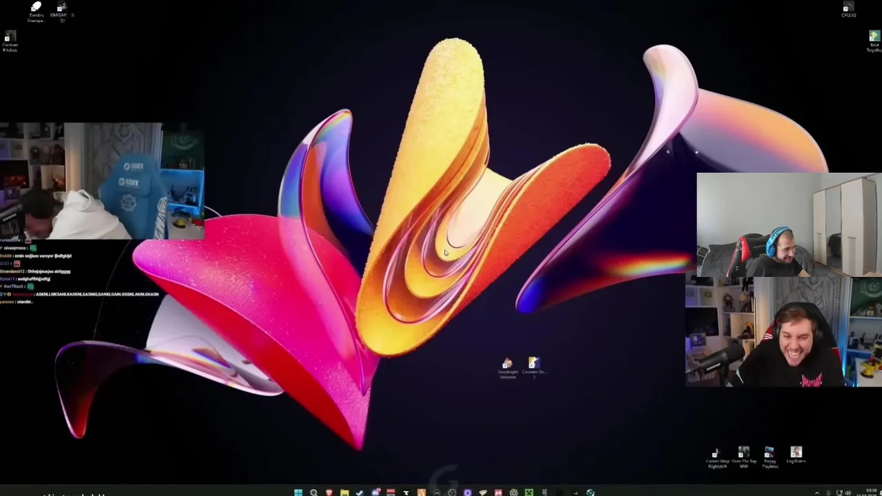Open the Goodnight Universe desktop shortcut
The width and height of the screenshot is (882, 496).
(508, 369)
